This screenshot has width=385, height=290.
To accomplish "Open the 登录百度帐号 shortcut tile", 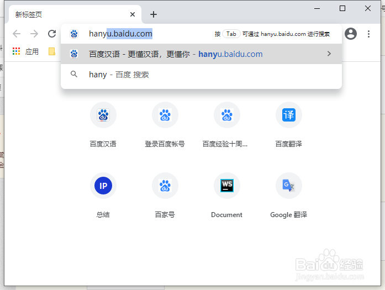I will point(165,115).
